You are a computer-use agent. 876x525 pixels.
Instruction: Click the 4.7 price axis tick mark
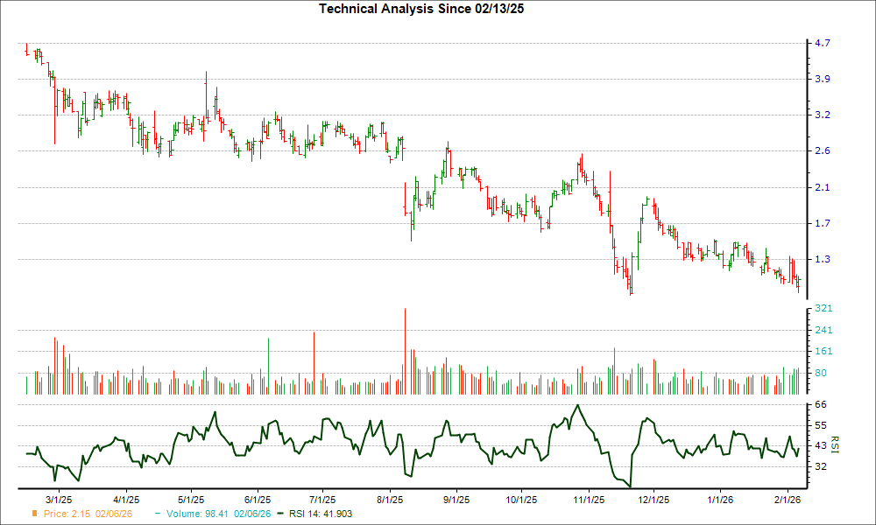(815, 41)
